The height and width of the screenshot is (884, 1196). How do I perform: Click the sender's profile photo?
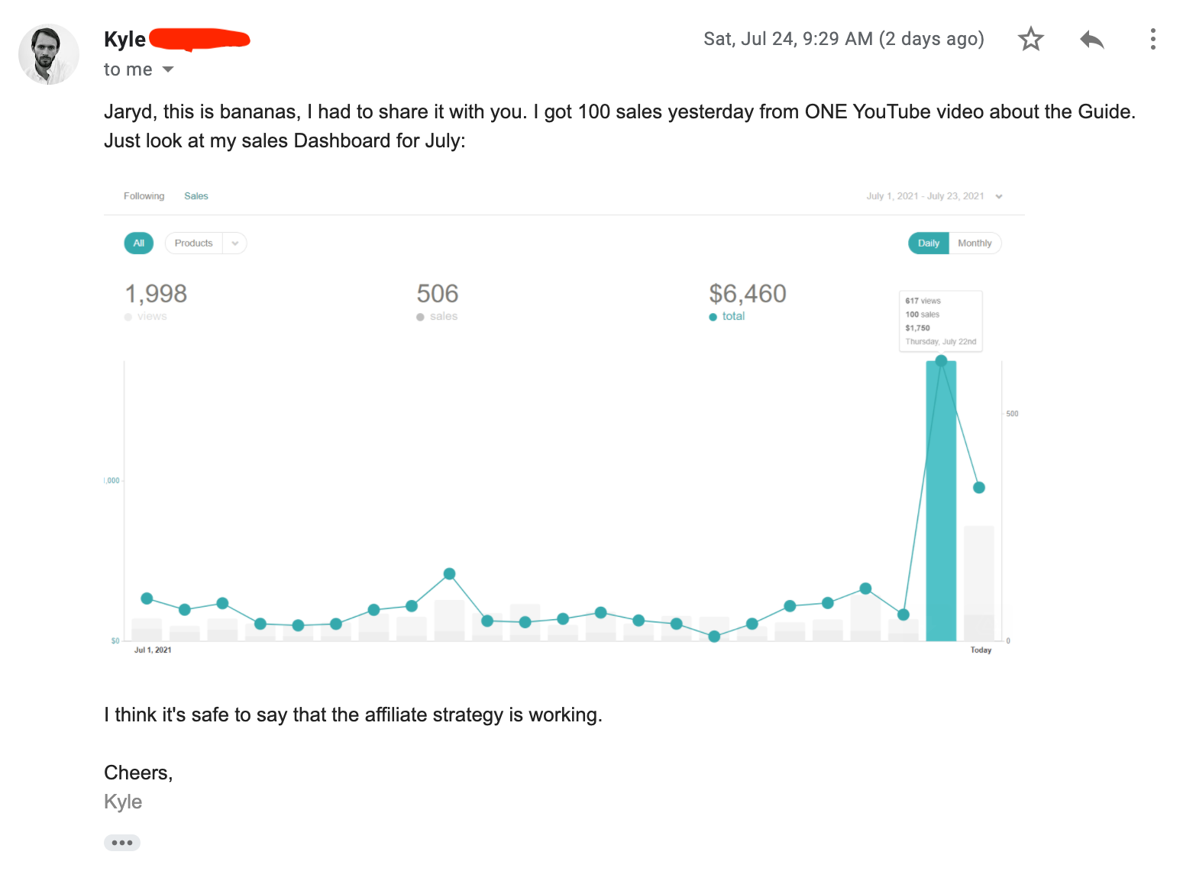(49, 54)
